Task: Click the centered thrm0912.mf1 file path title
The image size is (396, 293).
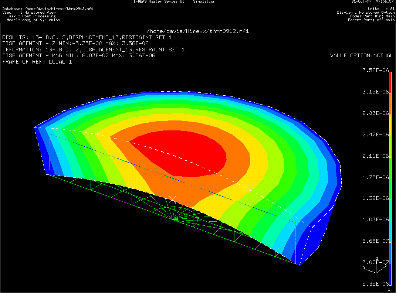Action: point(198,31)
